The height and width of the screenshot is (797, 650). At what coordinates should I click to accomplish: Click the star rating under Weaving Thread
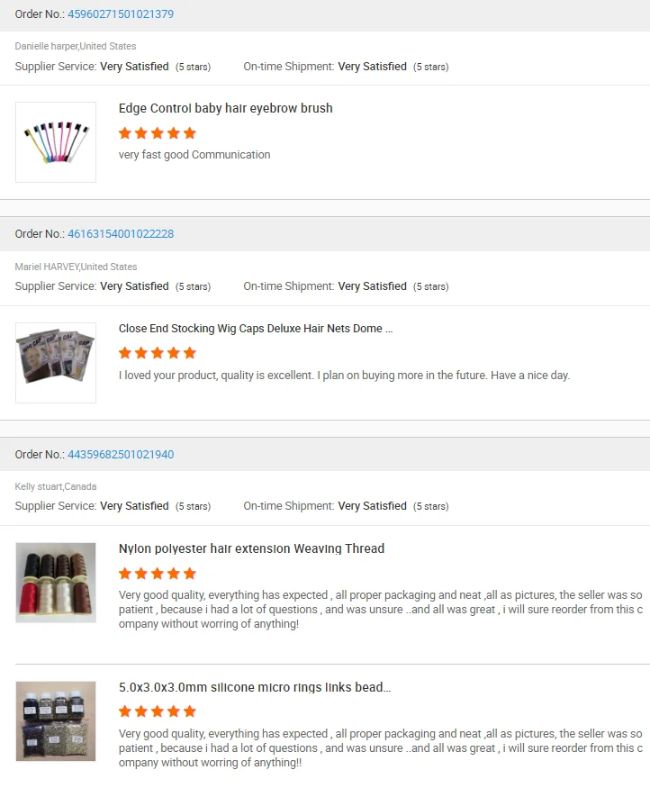point(158,574)
